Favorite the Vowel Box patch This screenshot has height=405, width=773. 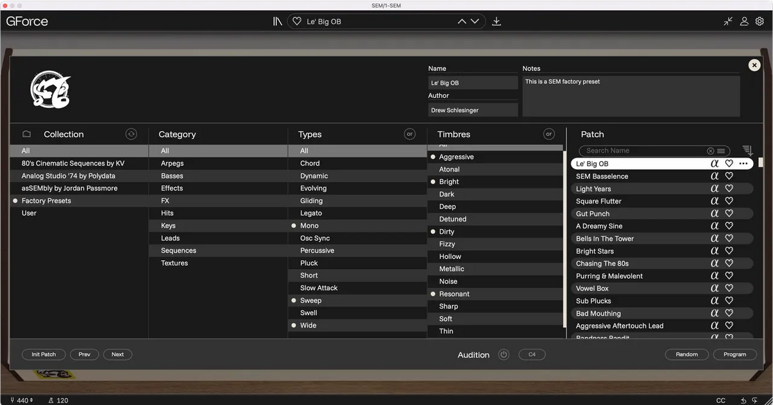(729, 288)
